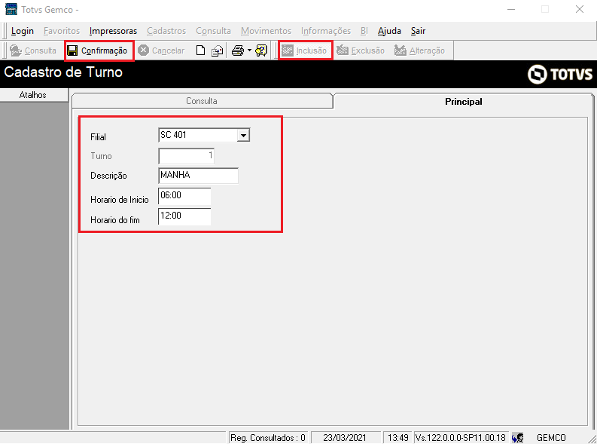Screen dimensions: 597x444
Task: Click the GEMCO label in status bar
Action: [551, 438]
